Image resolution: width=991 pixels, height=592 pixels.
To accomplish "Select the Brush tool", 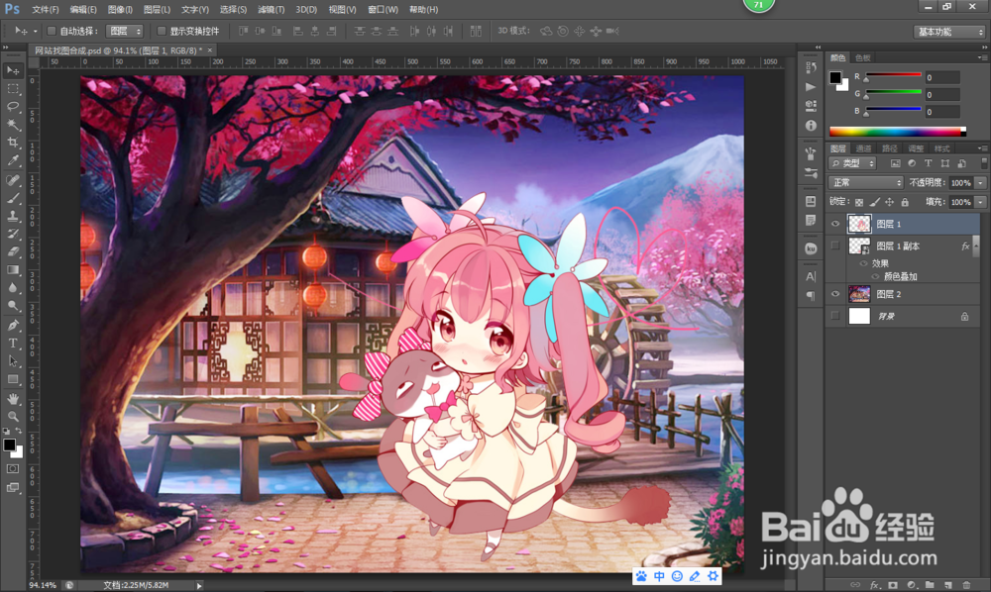I will pyautogui.click(x=13, y=198).
